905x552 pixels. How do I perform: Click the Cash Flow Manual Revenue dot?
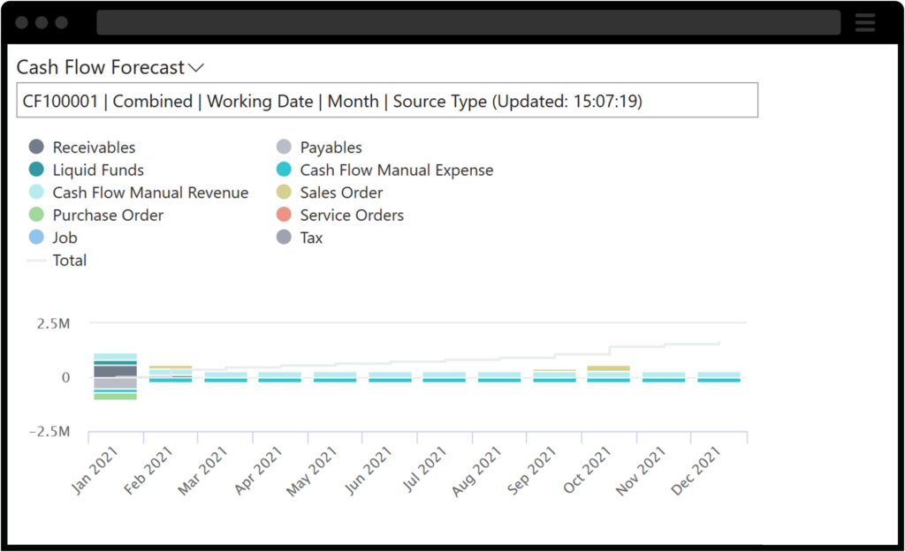pyautogui.click(x=36, y=192)
